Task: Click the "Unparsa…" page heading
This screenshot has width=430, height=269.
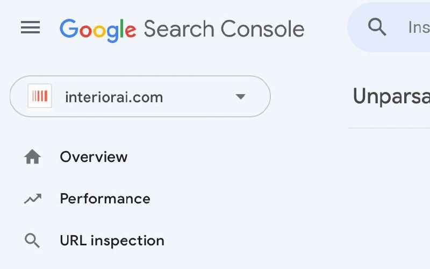Action: pos(391,97)
